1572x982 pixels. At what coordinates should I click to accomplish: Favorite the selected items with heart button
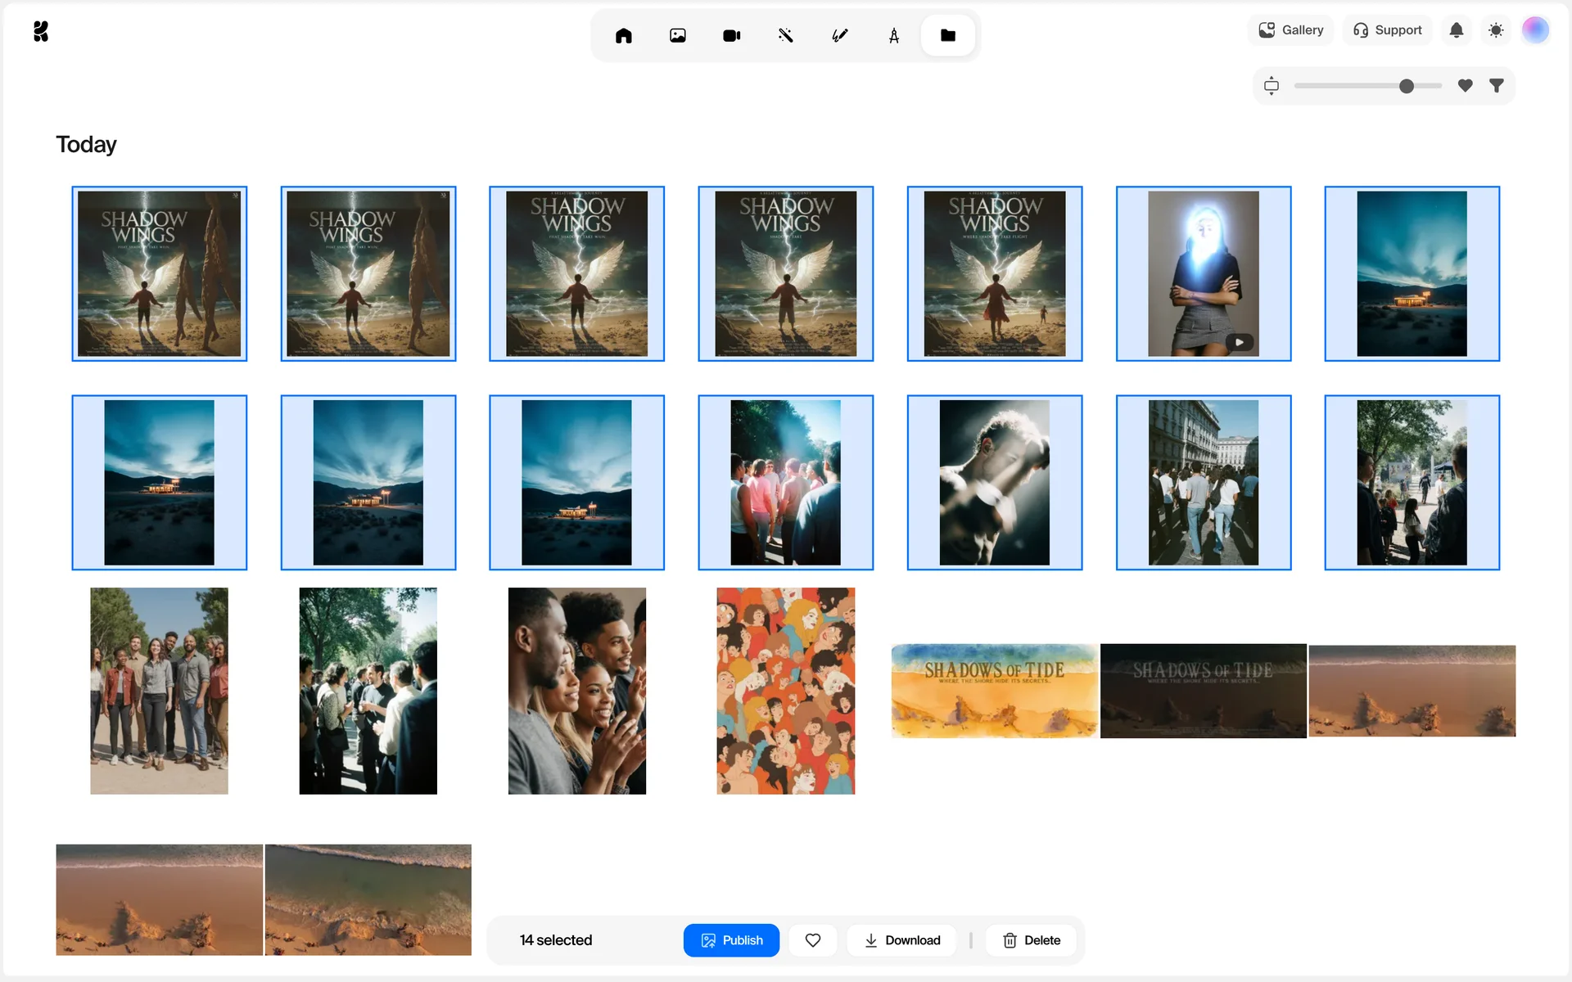click(812, 940)
